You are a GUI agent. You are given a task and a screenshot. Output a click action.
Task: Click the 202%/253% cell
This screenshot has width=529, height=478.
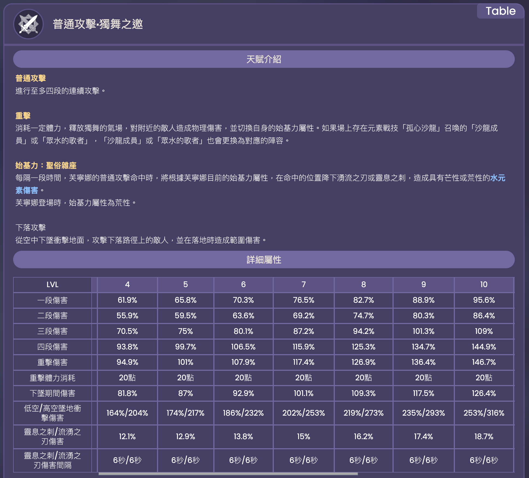304,413
